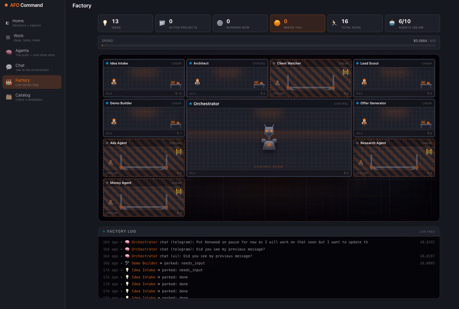This screenshot has height=309, width=459.
Task: Select the Factory live facility map item
Action: 32,82
